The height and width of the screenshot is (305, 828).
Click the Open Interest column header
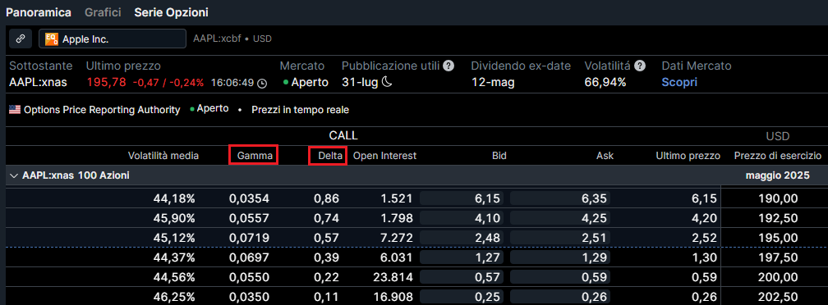click(x=385, y=156)
